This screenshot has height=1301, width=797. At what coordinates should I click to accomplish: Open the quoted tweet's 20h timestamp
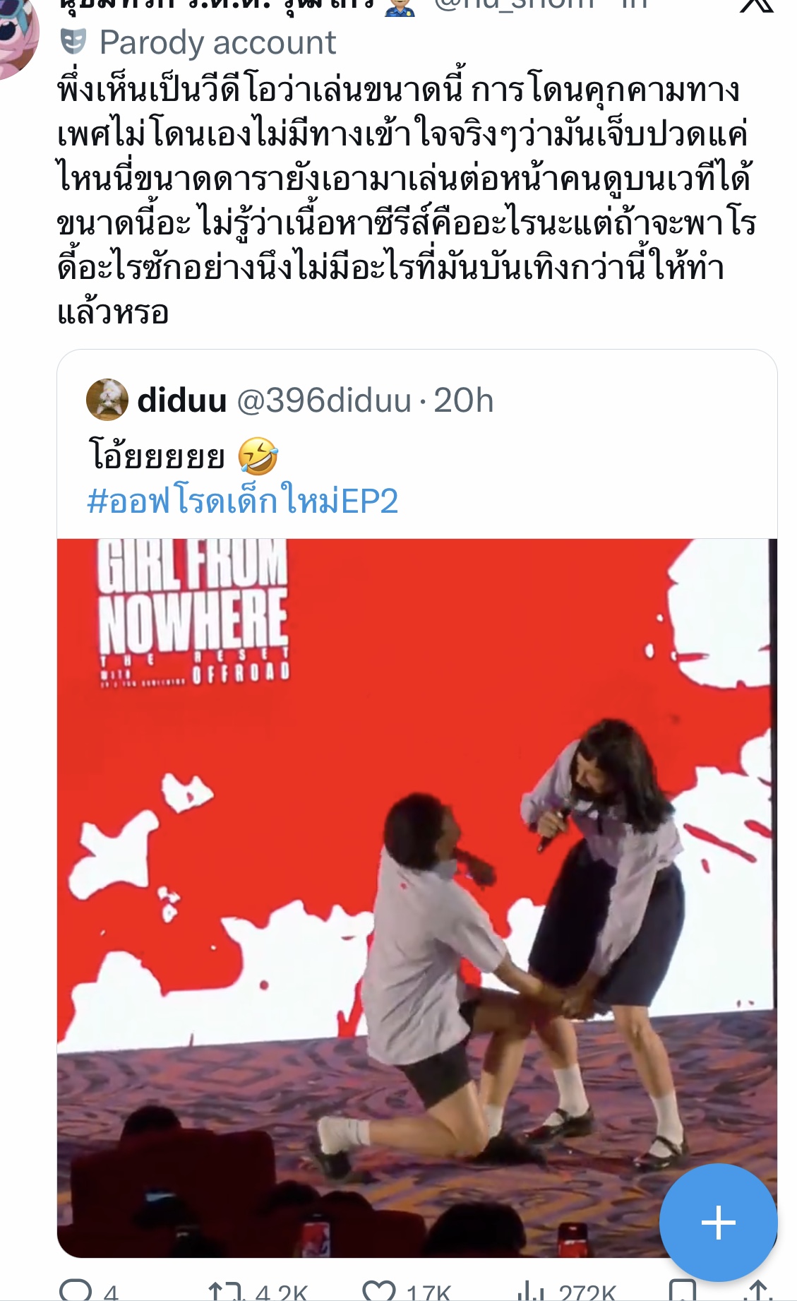463,400
